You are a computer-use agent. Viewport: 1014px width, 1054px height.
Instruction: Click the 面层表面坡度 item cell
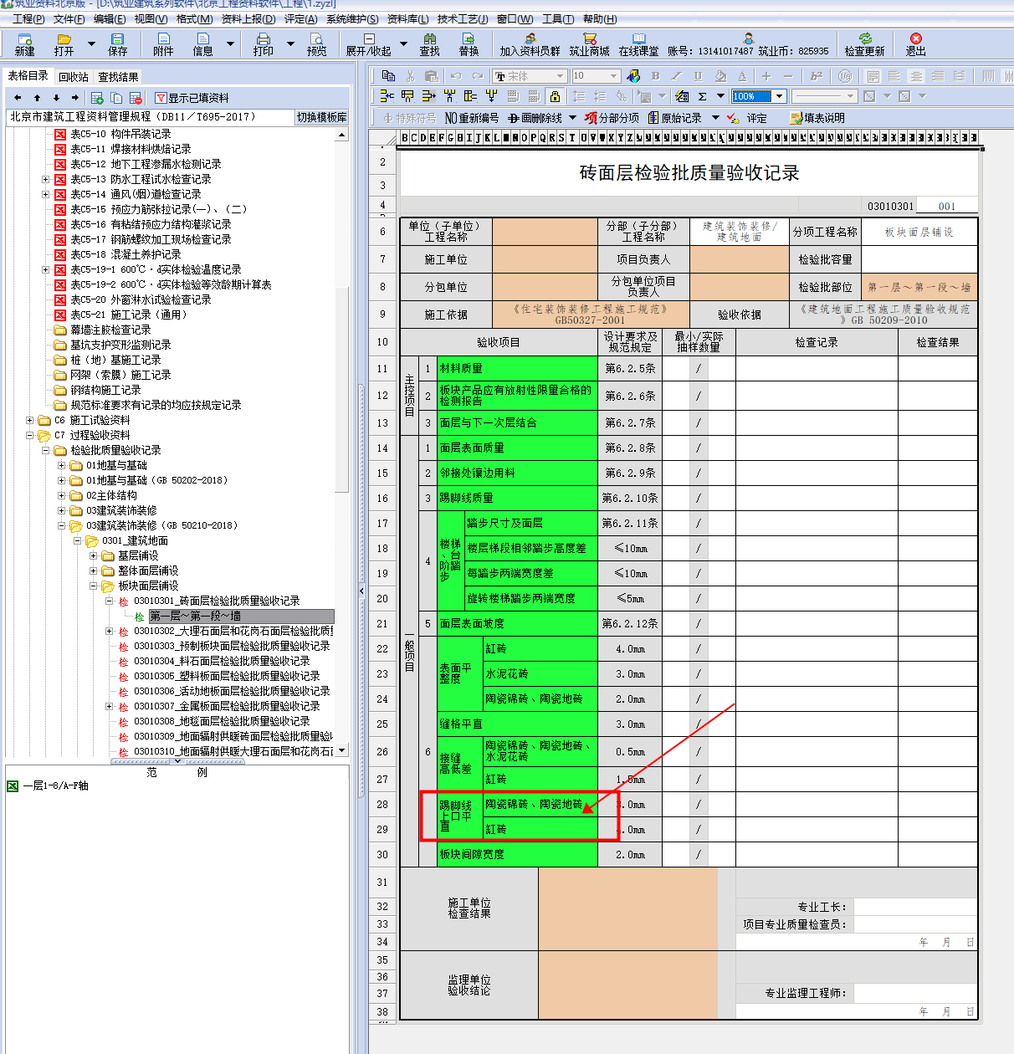(x=517, y=623)
